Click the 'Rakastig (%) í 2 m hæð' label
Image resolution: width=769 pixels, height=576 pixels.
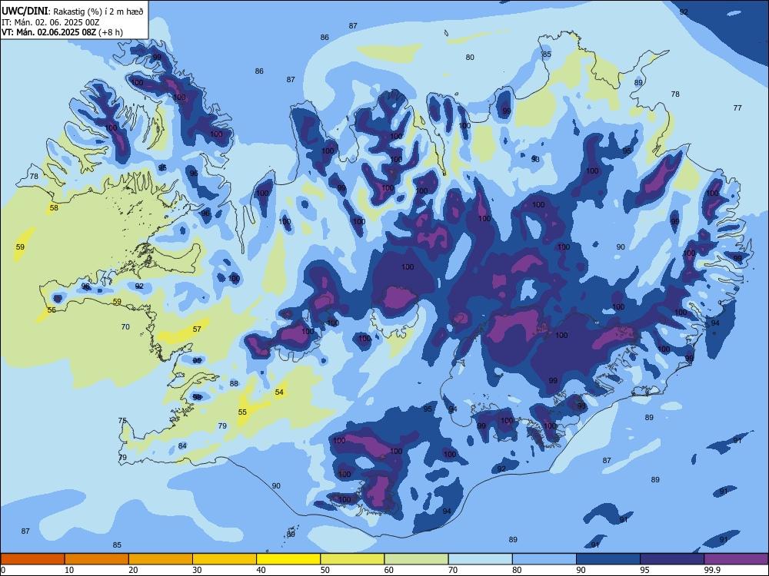coord(98,12)
